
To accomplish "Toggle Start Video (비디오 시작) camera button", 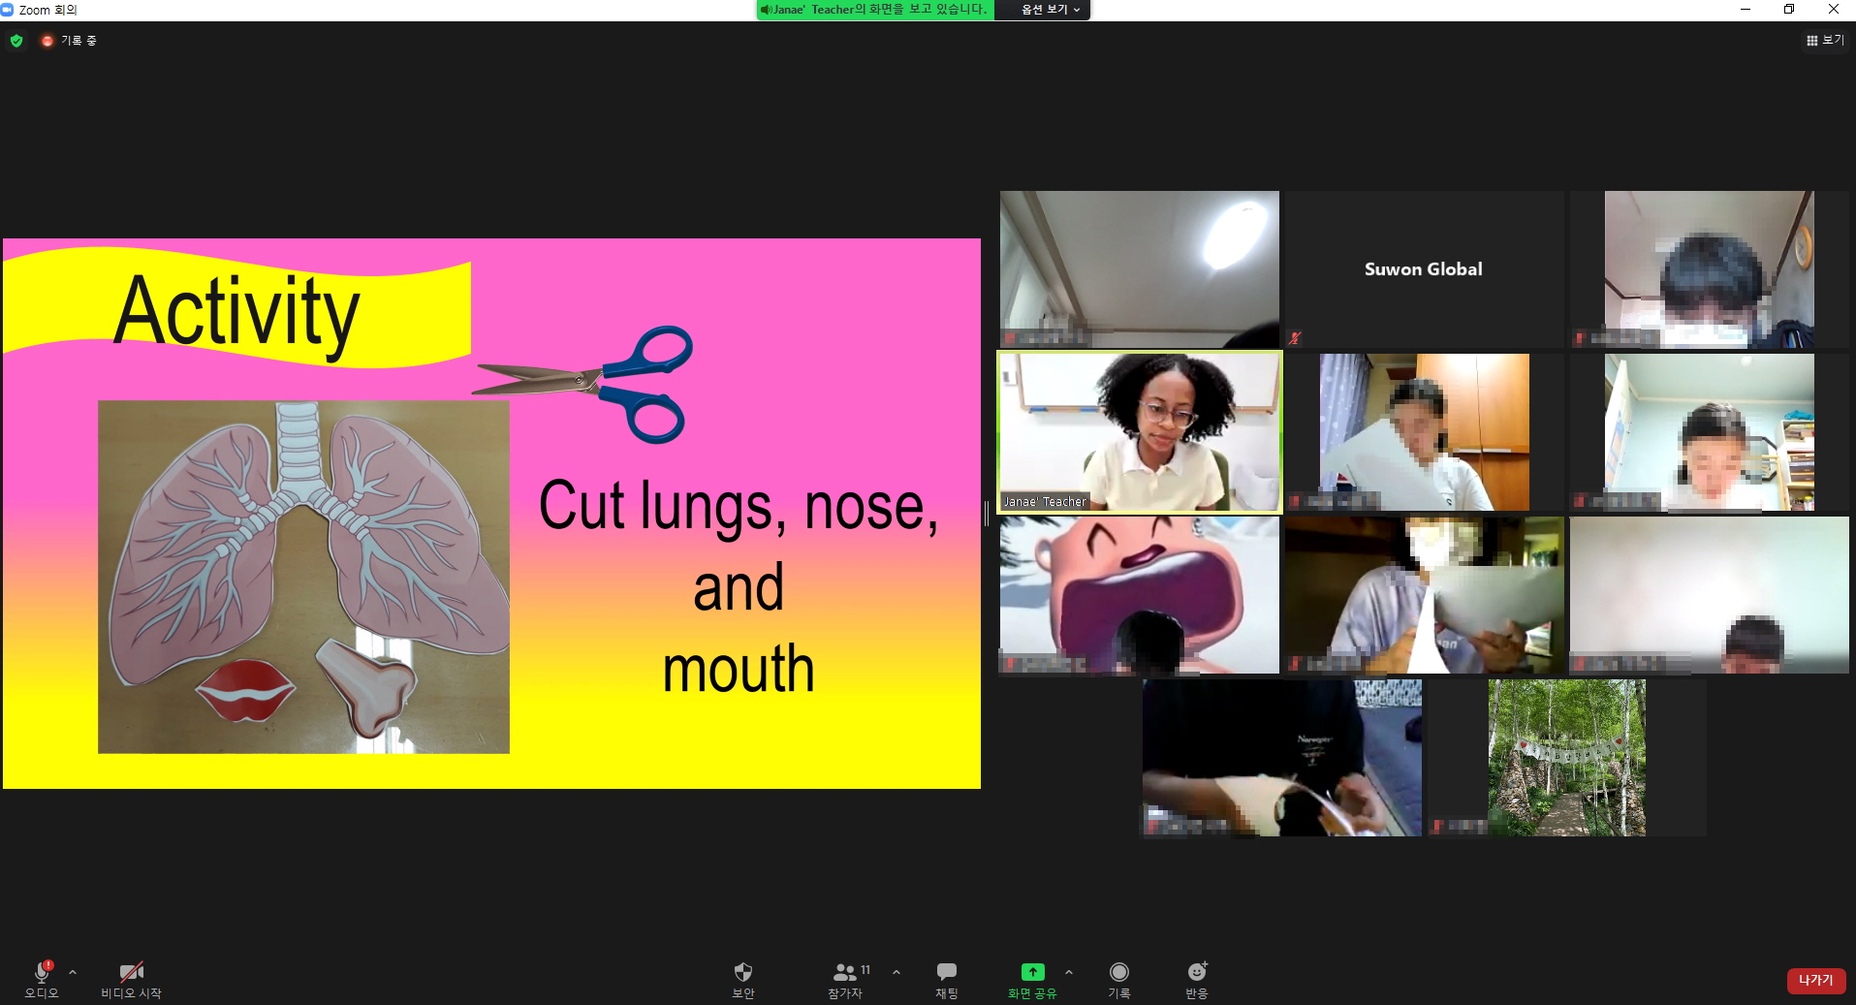I will pos(131,973).
